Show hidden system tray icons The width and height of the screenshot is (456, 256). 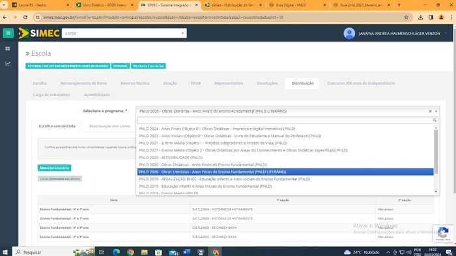tap(388, 252)
